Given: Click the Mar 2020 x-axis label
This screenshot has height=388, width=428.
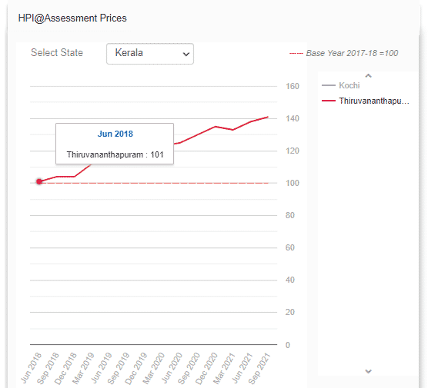Looking at the screenshot, I should tap(154, 368).
